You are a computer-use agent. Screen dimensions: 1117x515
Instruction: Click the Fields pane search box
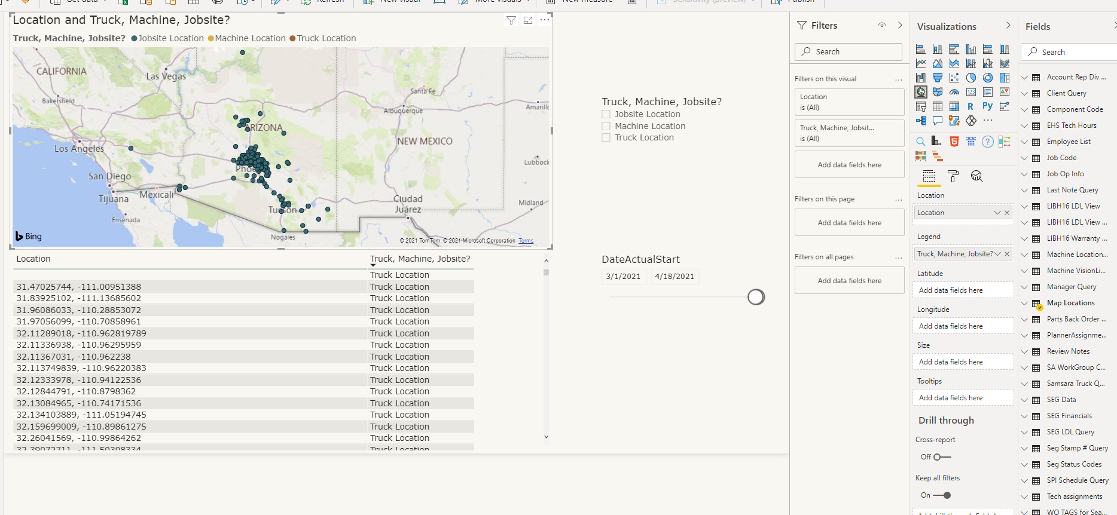(x=1070, y=52)
